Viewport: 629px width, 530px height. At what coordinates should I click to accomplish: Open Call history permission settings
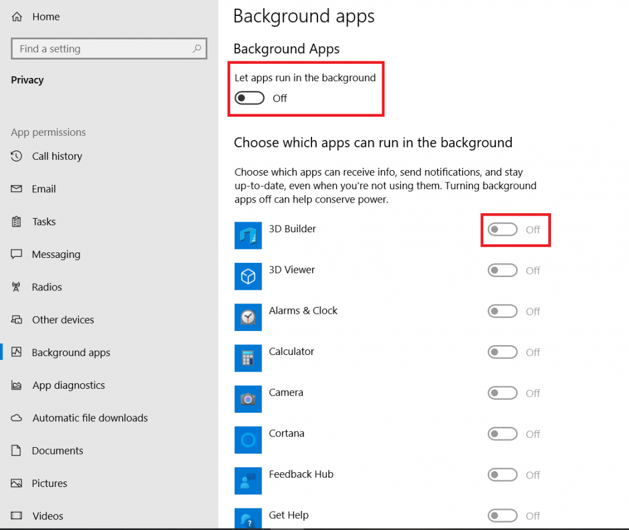17,156
